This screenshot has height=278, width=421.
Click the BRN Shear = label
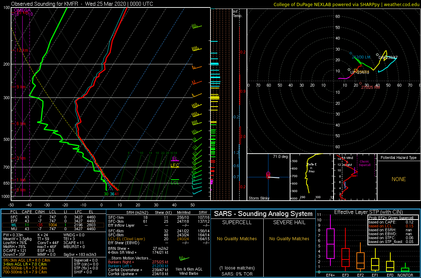118,248
